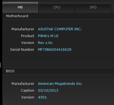Image resolution: width=114 pixels, height=105 pixels.
Task: Select the Rev x.0x version value
Action: [45, 43]
